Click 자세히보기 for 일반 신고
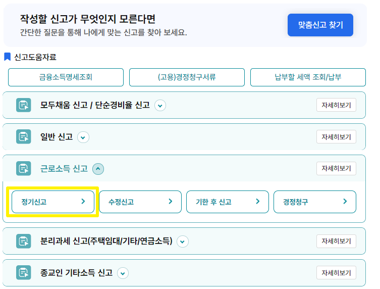Viewport: 380px width, 289px height. [336, 137]
